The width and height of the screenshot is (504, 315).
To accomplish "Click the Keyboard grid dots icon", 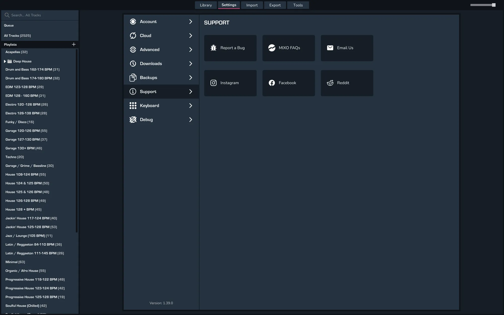I will [x=133, y=106].
